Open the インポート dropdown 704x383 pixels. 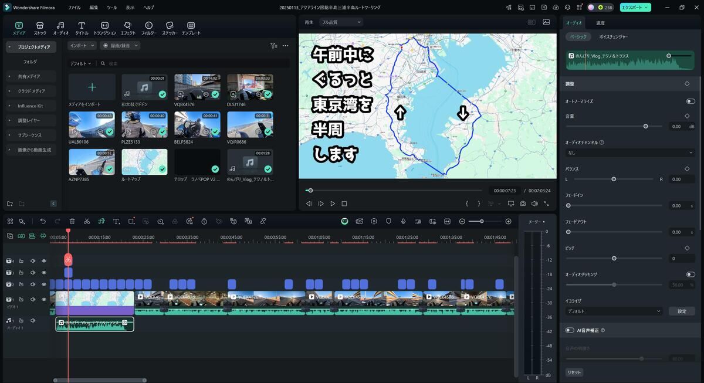click(x=82, y=45)
